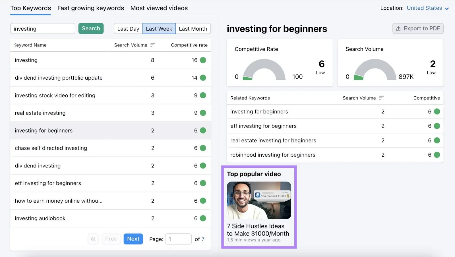Screen dimensions: 455x257
Task: Click the green Search button
Action: (x=91, y=28)
